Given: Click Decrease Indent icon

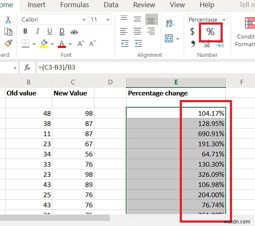Looking at the screenshot, I should (x=125, y=44).
